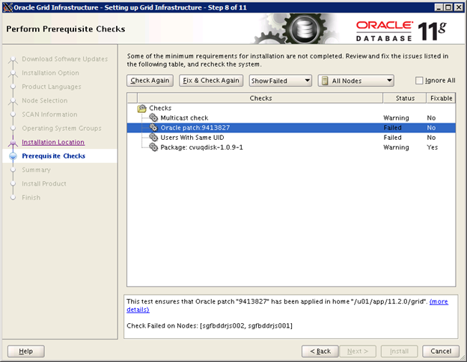
Task: Select the Oracle patch:9413827 row
Action: (291, 128)
